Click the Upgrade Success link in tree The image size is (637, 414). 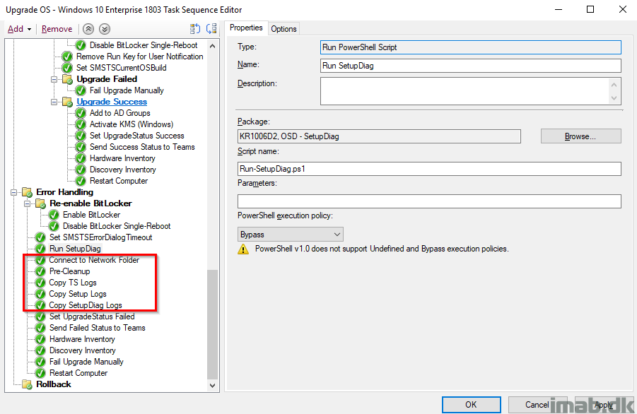tap(112, 102)
